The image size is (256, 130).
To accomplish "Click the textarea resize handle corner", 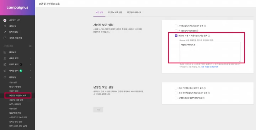I will [x=240, y=61].
